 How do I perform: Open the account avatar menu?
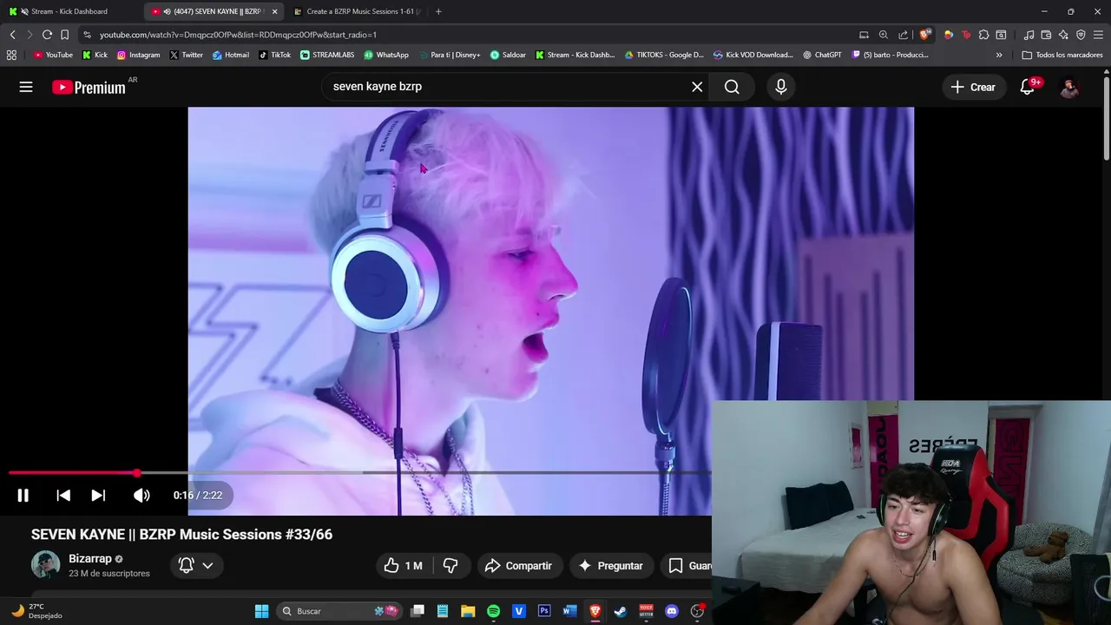tap(1069, 87)
